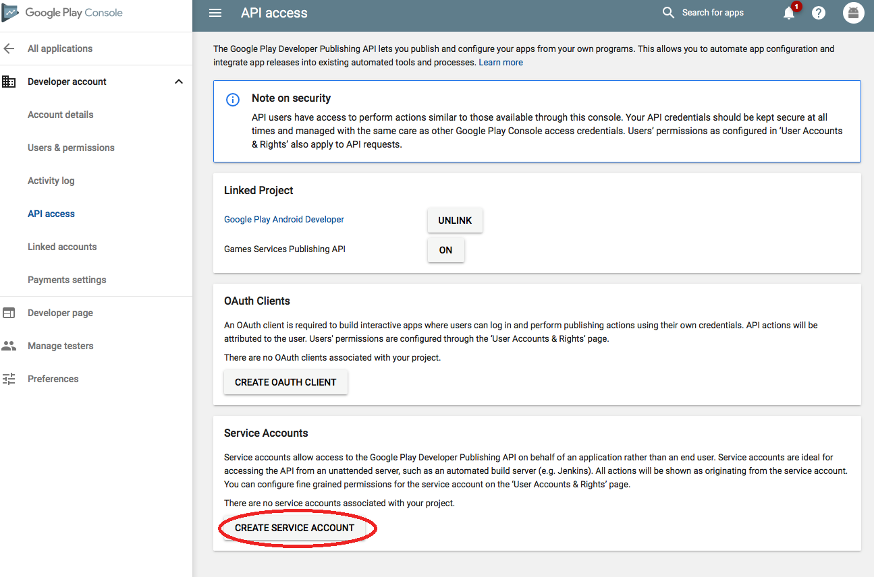The height and width of the screenshot is (577, 874).
Task: Toggle the Games Services Publishing API ON switch
Action: (445, 249)
